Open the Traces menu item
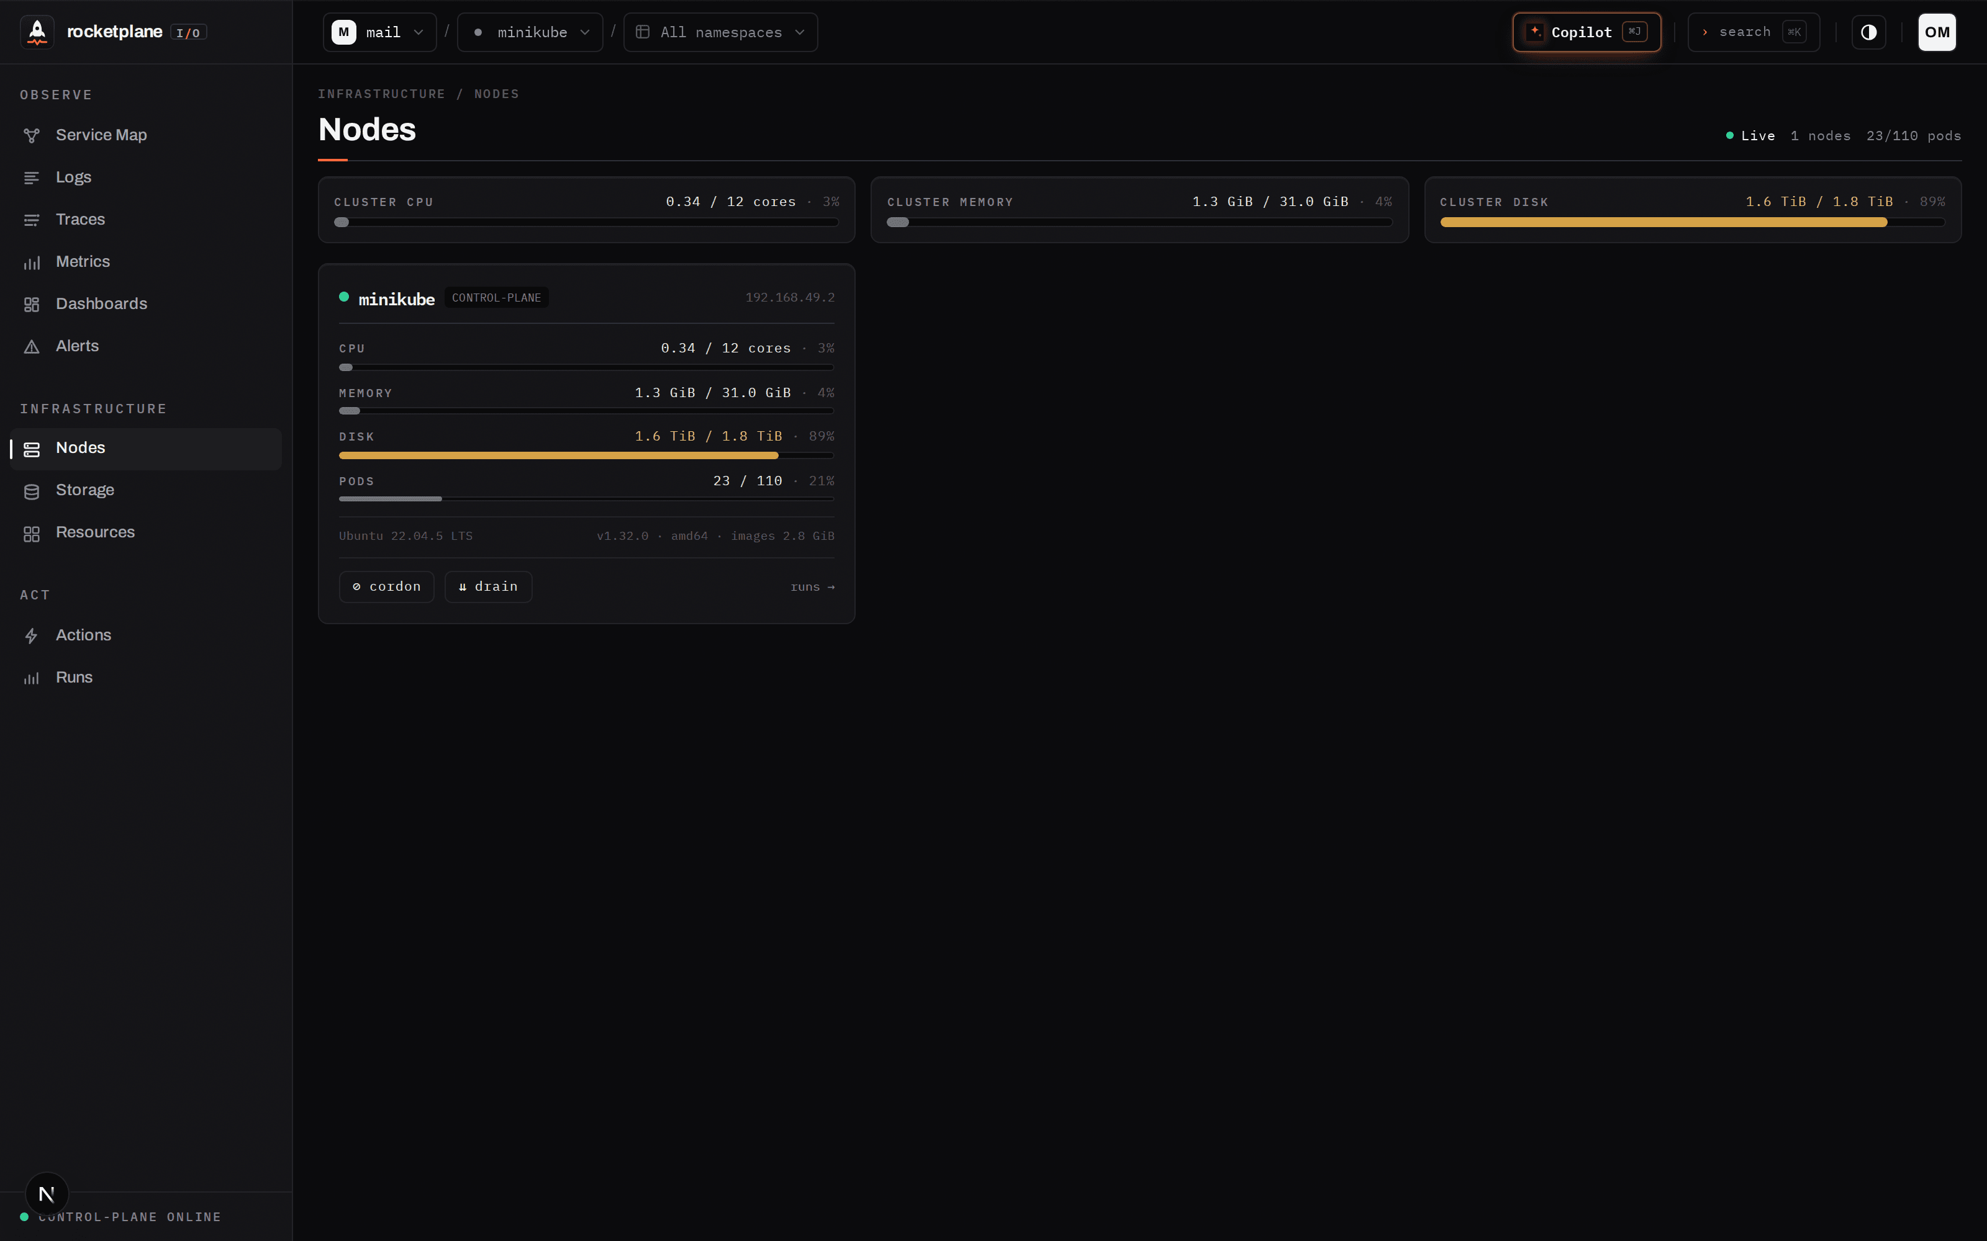Viewport: 1987px width, 1241px height. pyautogui.click(x=146, y=220)
